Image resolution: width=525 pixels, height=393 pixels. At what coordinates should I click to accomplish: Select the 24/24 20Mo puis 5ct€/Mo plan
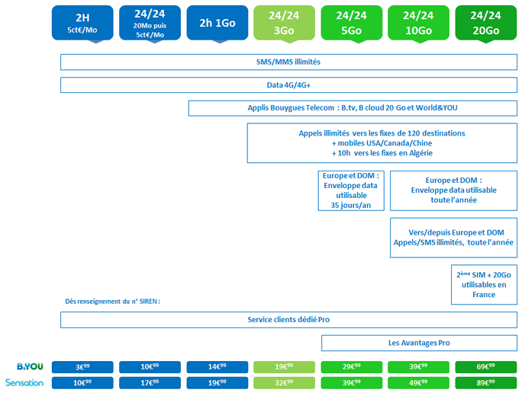pyautogui.click(x=150, y=23)
